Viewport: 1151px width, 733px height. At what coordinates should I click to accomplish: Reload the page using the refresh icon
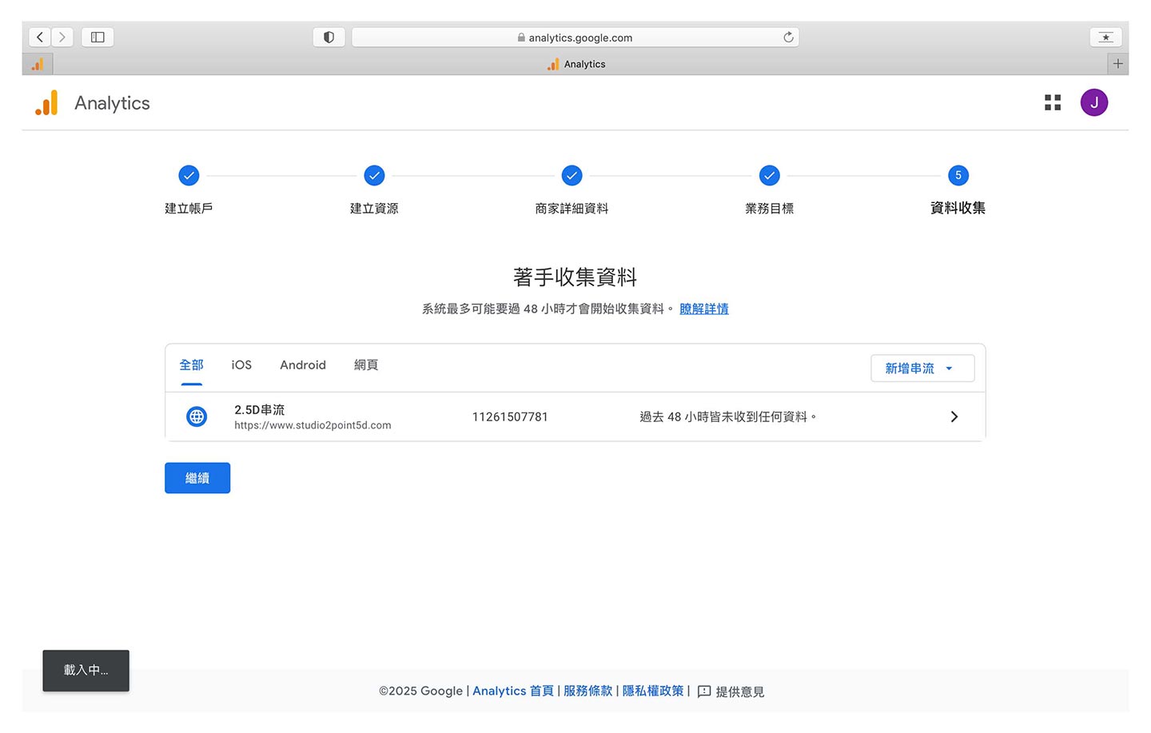[788, 37]
